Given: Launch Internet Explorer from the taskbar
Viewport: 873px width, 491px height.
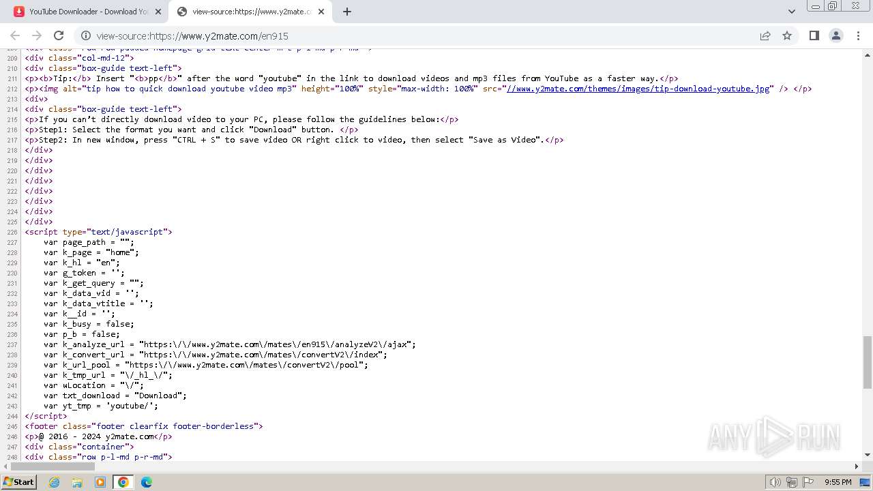Looking at the screenshot, I should click(x=55, y=482).
